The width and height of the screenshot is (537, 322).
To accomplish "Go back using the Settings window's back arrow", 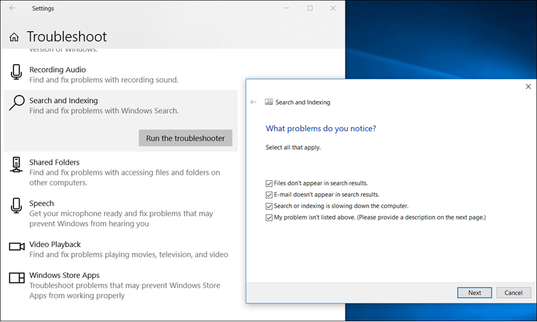I will click(13, 8).
